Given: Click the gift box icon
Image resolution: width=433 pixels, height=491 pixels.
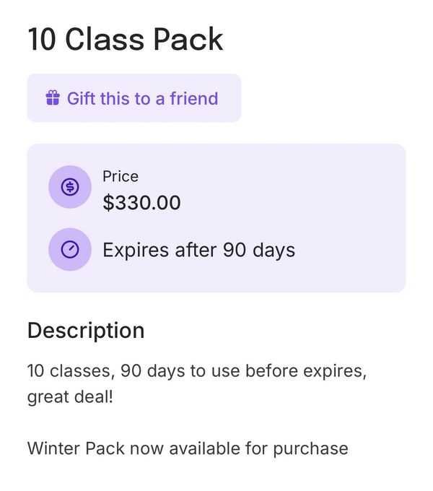Looking at the screenshot, I should (53, 98).
